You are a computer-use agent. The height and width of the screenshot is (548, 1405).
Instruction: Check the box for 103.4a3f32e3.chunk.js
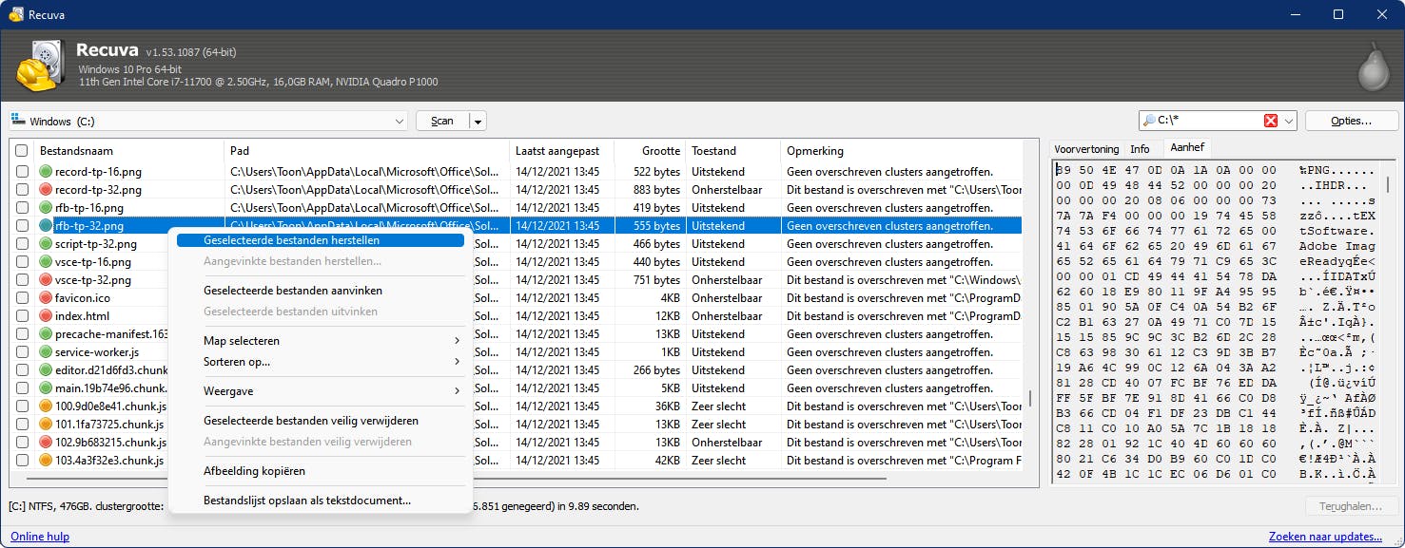(x=22, y=461)
